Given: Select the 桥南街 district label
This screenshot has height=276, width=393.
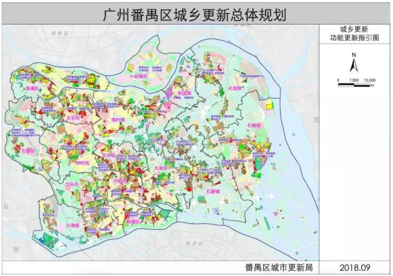Looking at the screenshot, I should tap(133, 222).
